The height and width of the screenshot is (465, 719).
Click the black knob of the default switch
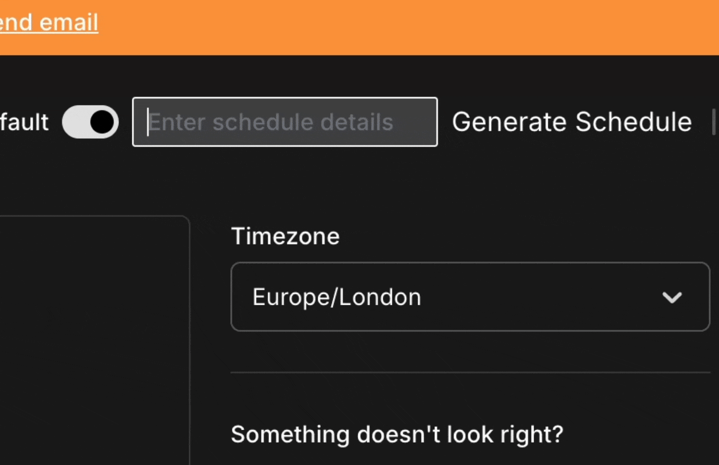(x=102, y=122)
